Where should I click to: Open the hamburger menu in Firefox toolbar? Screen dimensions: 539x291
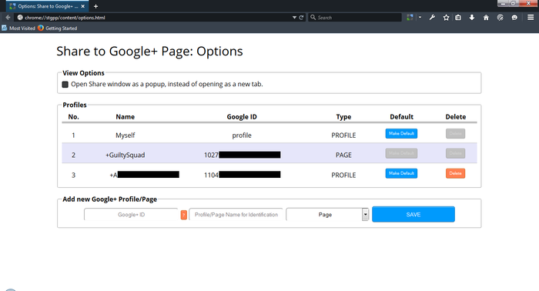point(531,17)
